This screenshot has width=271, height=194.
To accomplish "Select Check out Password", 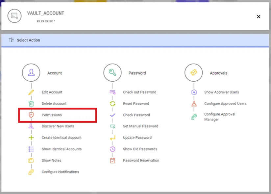I will coord(140,92).
